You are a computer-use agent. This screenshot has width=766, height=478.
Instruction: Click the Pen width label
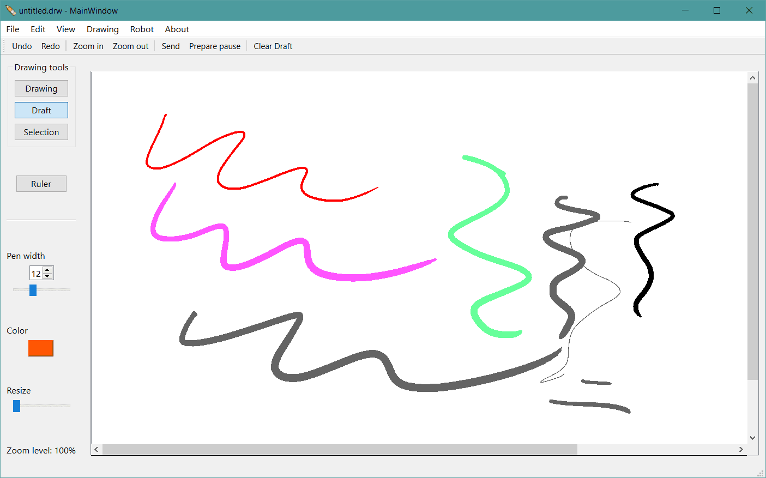coord(26,256)
